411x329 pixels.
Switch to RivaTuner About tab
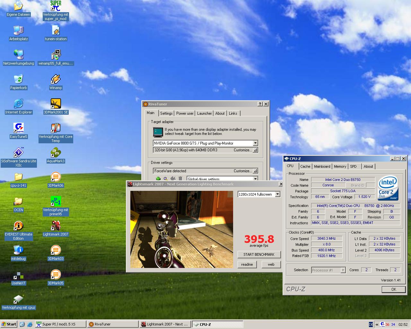(220, 113)
